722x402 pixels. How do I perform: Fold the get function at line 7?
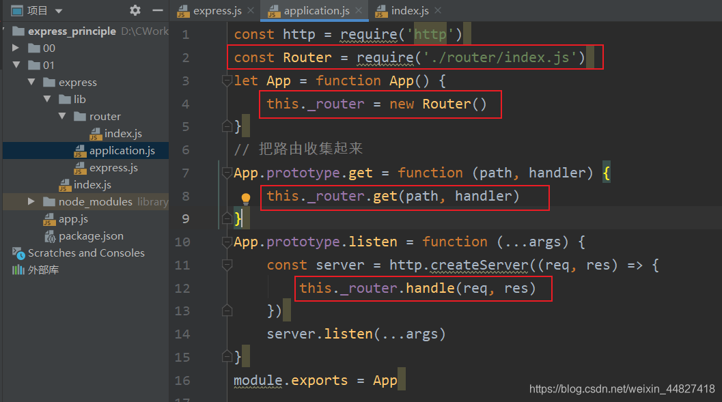tap(227, 173)
